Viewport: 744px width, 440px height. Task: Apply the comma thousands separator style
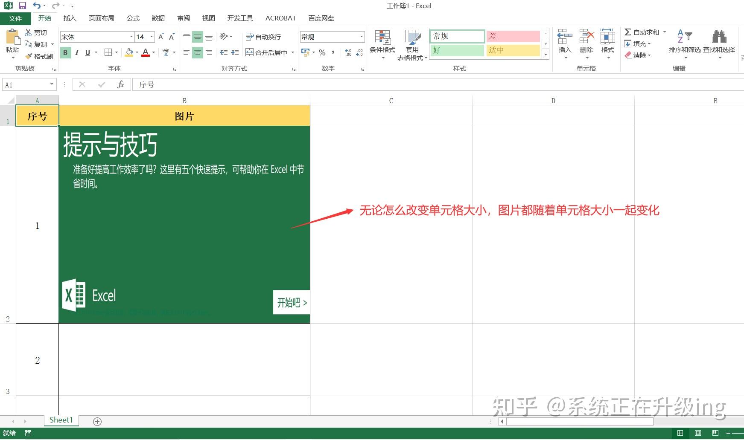click(333, 52)
